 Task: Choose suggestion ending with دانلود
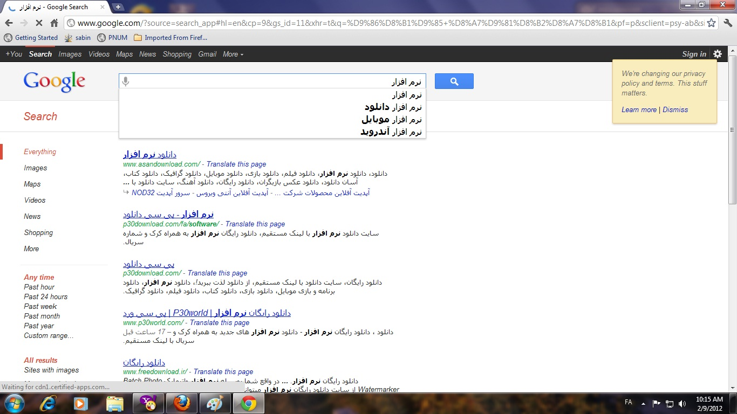[272, 107]
